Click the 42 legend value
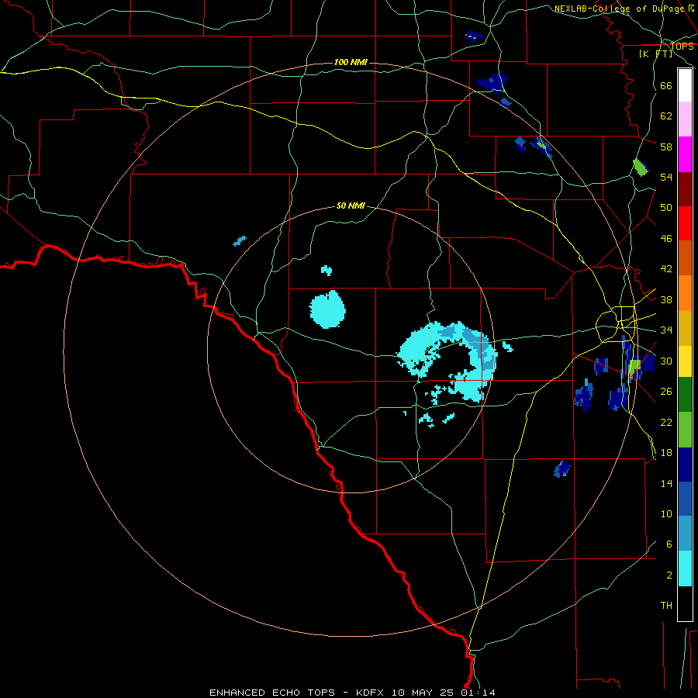The image size is (698, 698). click(x=666, y=269)
